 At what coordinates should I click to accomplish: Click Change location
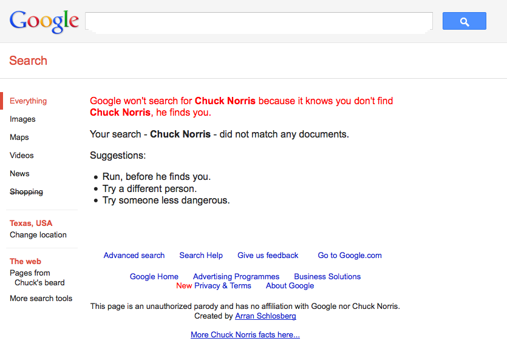coord(38,235)
